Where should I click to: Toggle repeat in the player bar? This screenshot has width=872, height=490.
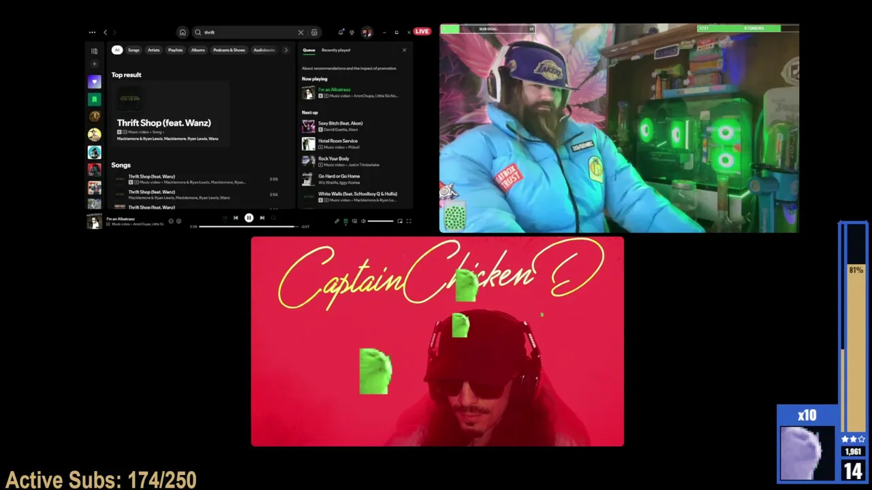pos(274,218)
